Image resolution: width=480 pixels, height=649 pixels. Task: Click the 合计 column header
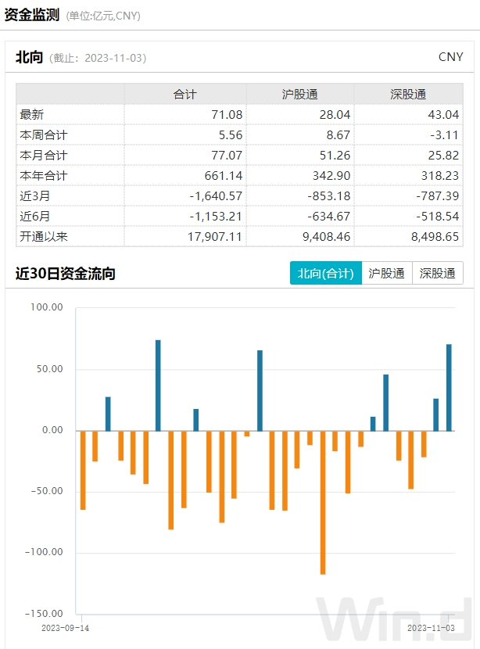point(184,94)
